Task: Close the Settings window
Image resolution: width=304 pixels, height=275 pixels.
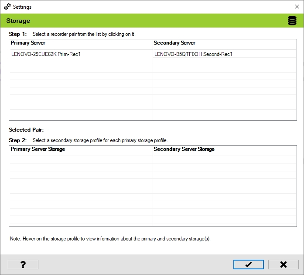Action: (x=297, y=7)
